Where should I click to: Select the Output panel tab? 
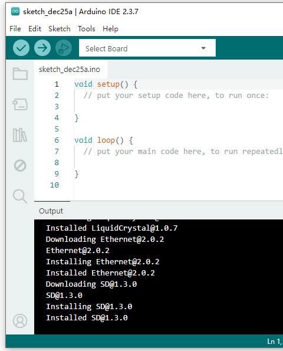[x=51, y=211]
